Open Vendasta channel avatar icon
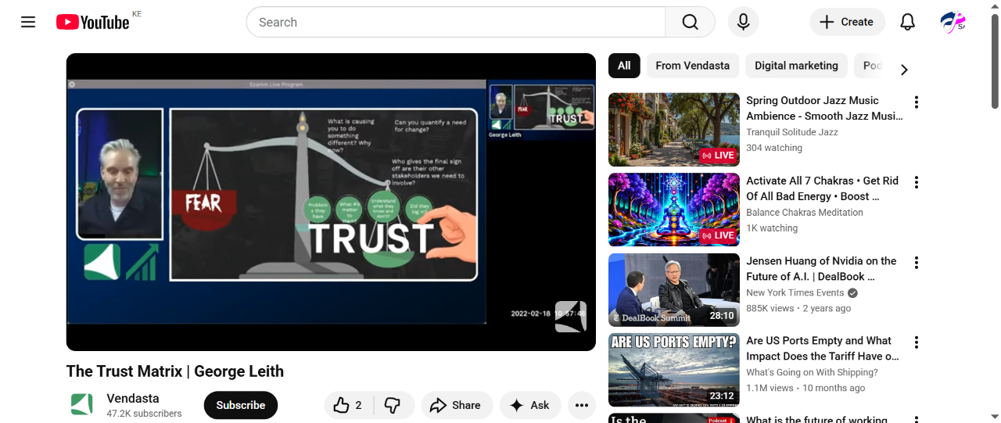This screenshot has width=1001, height=423. pyautogui.click(x=82, y=404)
